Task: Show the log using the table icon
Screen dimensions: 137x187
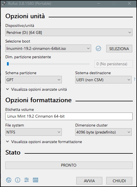Action: (36, 180)
